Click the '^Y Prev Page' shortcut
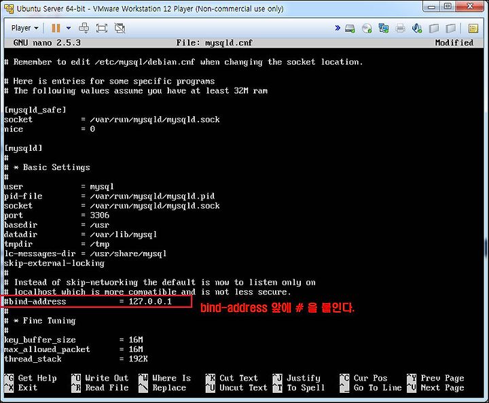This screenshot has width=489, height=403. point(435,378)
